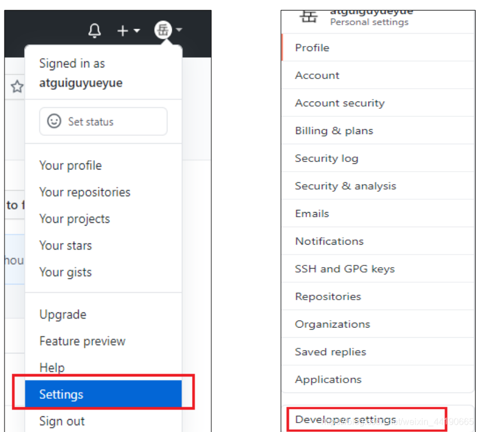
Task: Select Repositories in settings sidebar
Action: click(378, 296)
